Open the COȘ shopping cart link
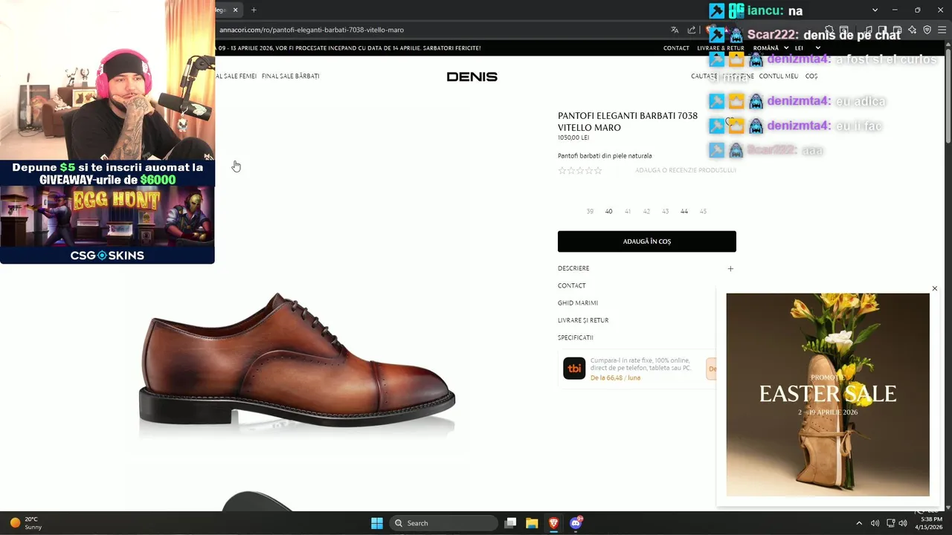 [811, 76]
